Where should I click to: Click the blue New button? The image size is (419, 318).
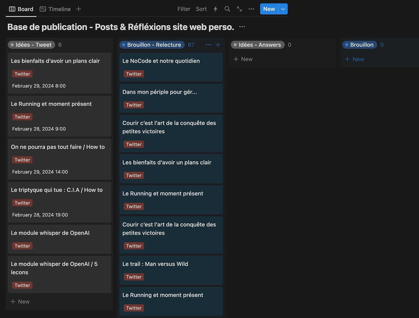(x=269, y=9)
